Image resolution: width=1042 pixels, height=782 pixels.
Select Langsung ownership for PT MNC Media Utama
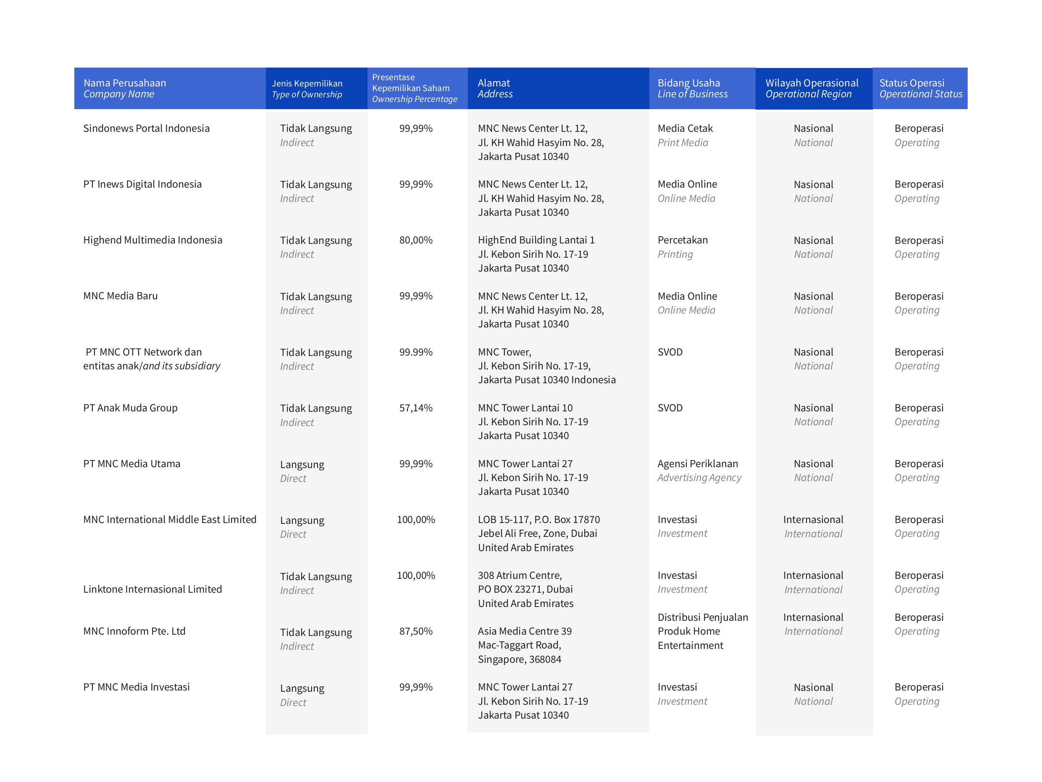pyautogui.click(x=302, y=465)
